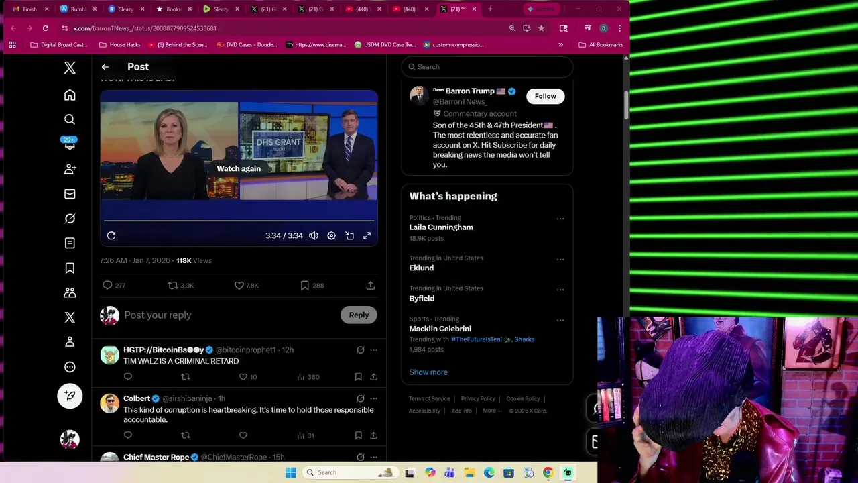Open video settings gear
Screen dimensions: 858x483
coord(331,236)
